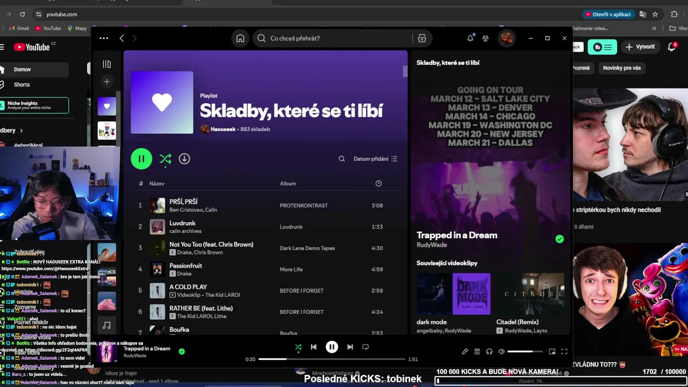
Task: Open Spotify notifications bell
Action: coord(470,38)
